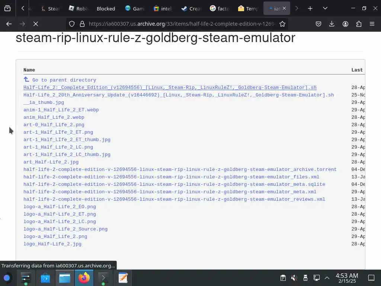The image size is (381, 286).
Task: Launch Discover software store from taskbar
Action: pyautogui.click(x=45, y=278)
